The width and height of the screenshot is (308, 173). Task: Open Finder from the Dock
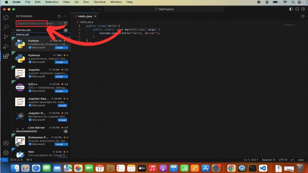click(x=15, y=168)
